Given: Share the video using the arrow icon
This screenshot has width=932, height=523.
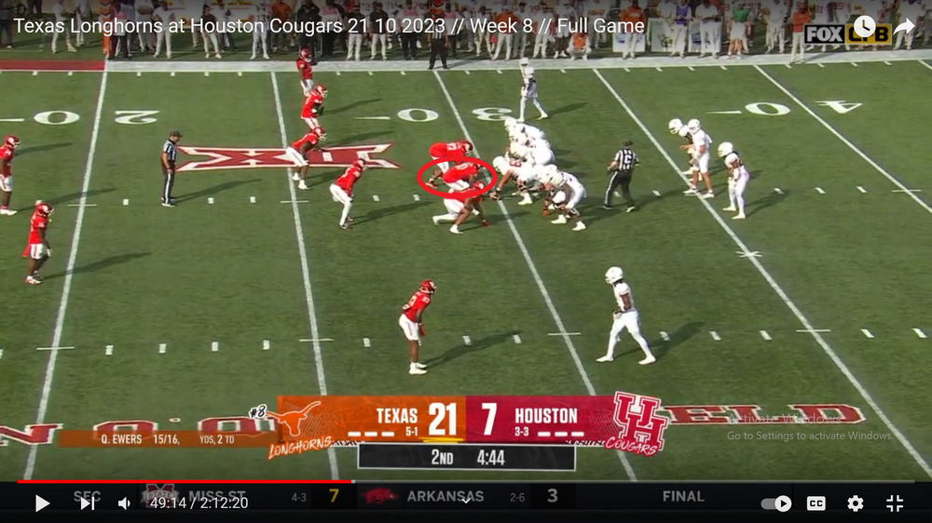Looking at the screenshot, I should [904, 27].
